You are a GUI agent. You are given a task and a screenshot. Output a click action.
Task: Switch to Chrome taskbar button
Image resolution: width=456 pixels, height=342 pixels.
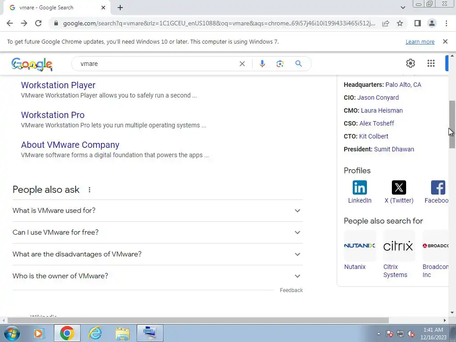[67, 333]
